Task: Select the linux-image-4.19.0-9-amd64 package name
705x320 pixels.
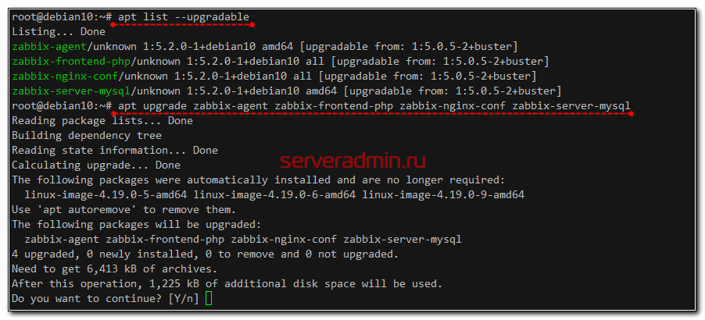Action: click(443, 195)
